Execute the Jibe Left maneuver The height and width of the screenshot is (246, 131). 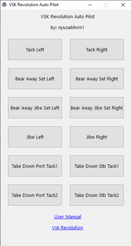coord(35,137)
